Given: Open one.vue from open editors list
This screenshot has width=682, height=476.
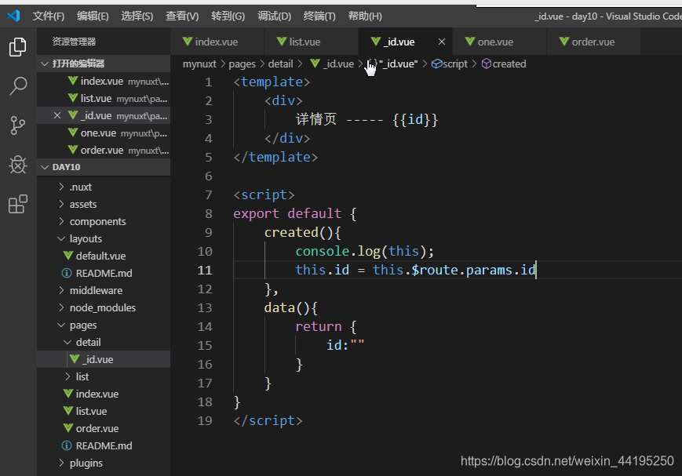Looking at the screenshot, I should (x=104, y=133).
